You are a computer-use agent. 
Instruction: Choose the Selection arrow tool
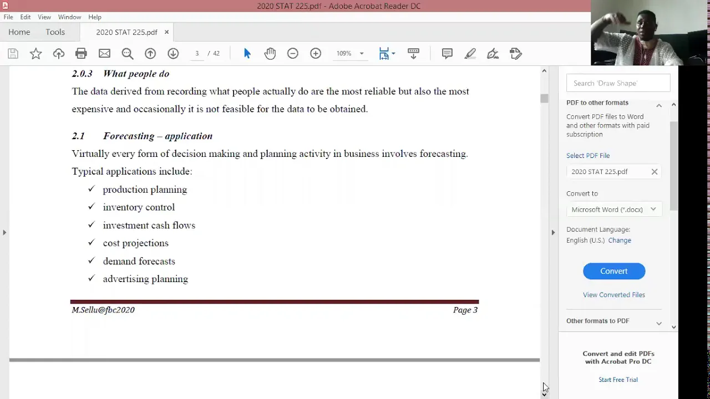point(247,54)
